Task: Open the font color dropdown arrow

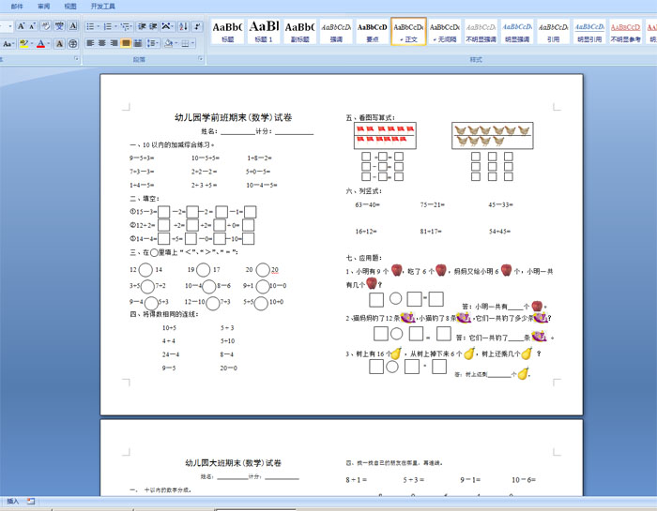Action: [49, 43]
